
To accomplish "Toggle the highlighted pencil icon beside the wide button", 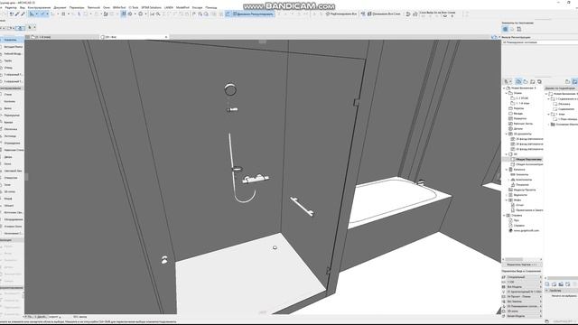I will (x=228, y=14).
